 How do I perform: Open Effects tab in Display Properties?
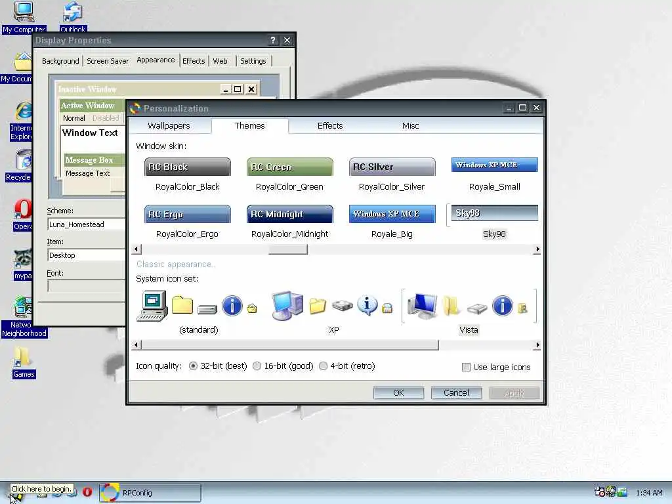[x=194, y=61]
